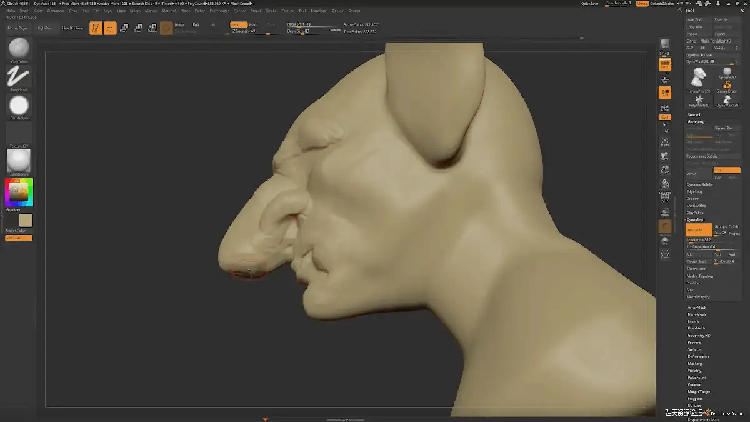
Task: Toggle Live Boolean mode
Action: click(x=72, y=28)
